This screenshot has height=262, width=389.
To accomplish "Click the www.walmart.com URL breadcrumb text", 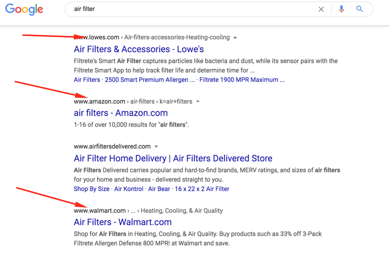I will (148, 211).
